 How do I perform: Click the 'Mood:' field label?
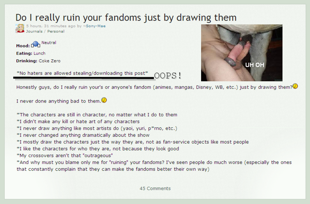[23, 46]
